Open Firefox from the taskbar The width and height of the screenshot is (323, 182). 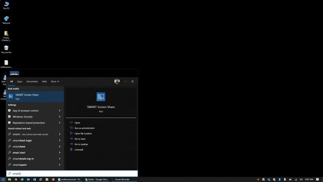[x=53, y=179]
